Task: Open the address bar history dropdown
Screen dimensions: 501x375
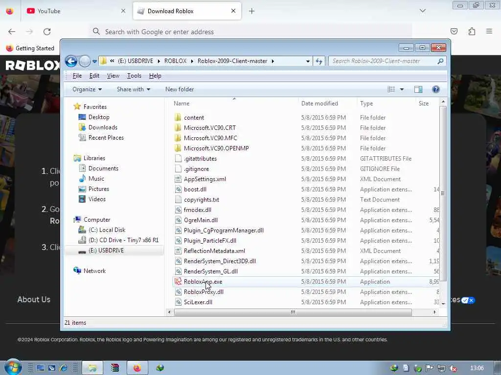Action: [308, 61]
